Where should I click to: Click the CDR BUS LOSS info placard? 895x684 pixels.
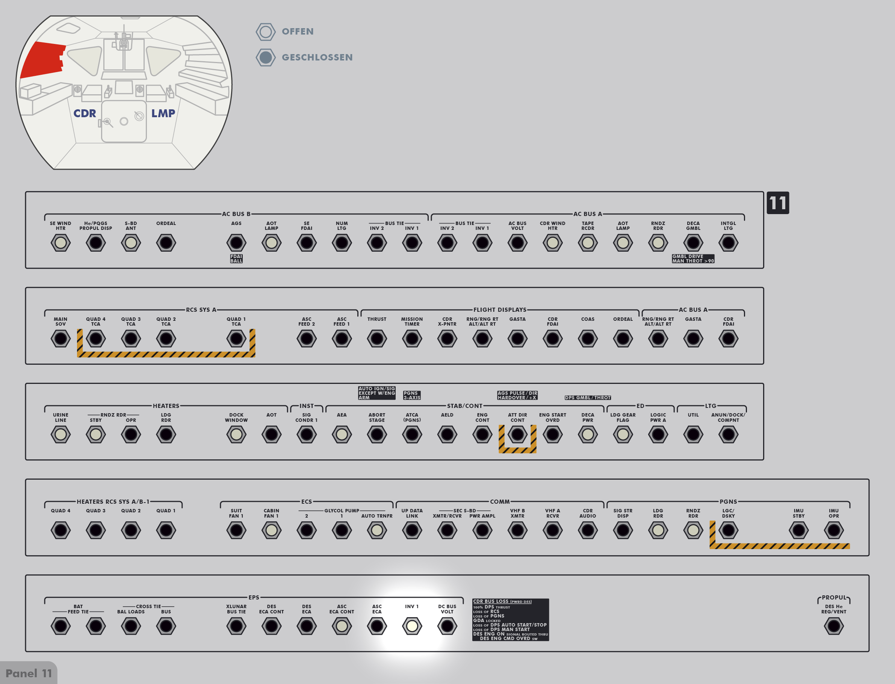tap(510, 620)
